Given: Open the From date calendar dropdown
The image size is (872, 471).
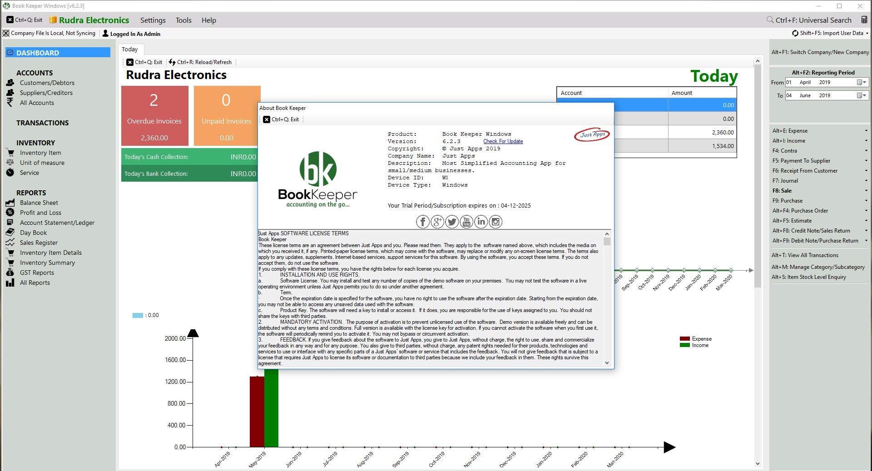Looking at the screenshot, I should (x=862, y=82).
